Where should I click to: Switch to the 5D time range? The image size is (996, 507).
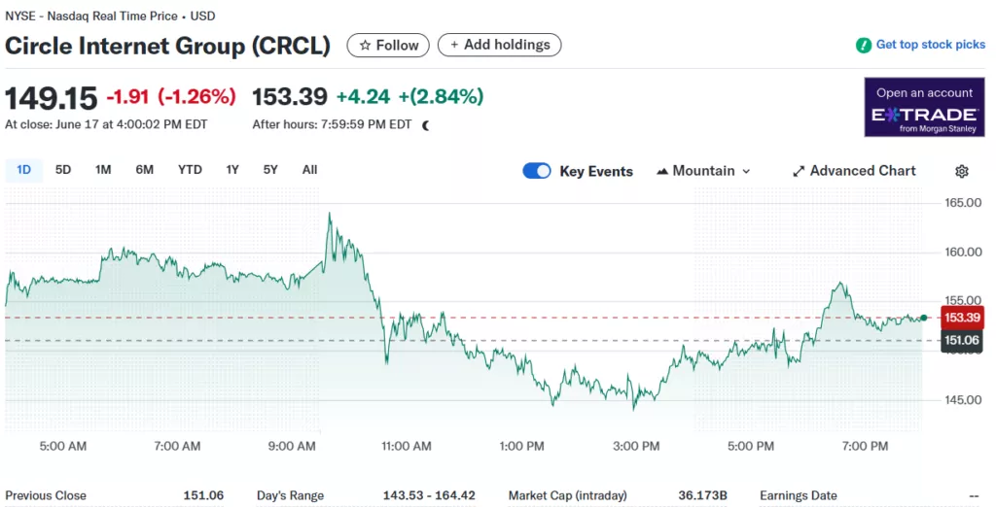[x=63, y=170]
